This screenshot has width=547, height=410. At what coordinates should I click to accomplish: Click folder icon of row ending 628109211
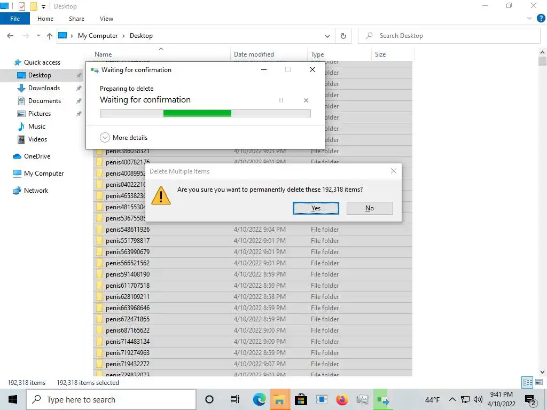pyautogui.click(x=99, y=297)
